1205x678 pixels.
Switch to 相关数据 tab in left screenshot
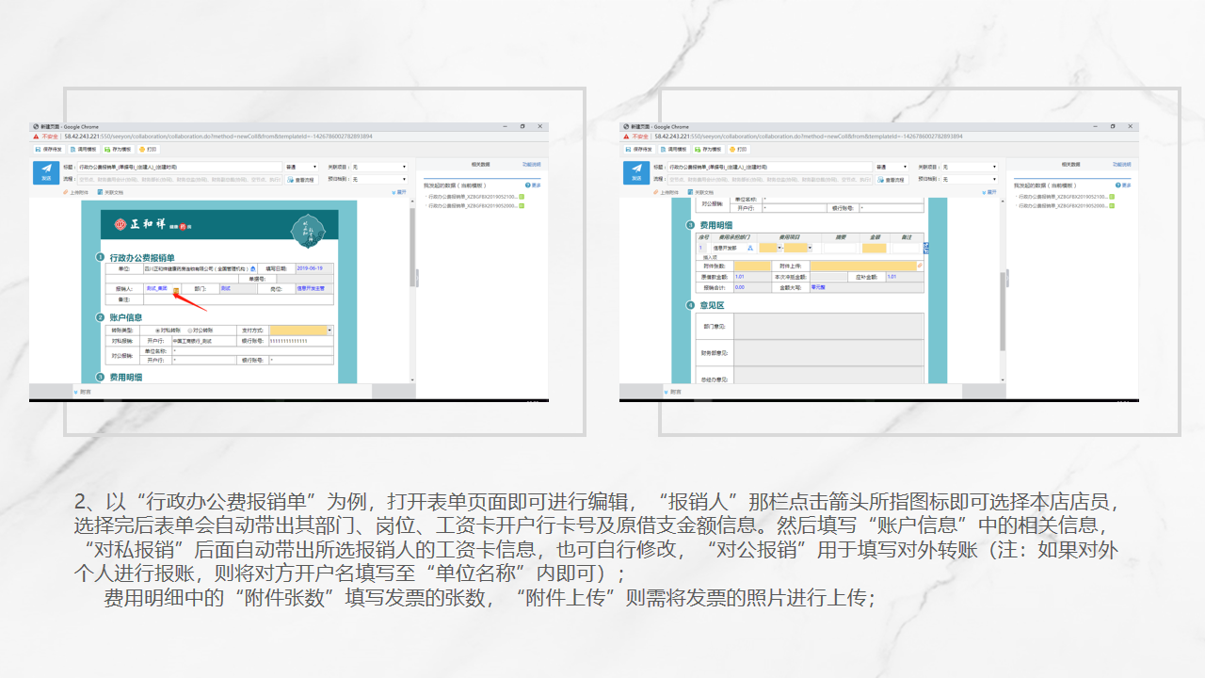[x=480, y=165]
